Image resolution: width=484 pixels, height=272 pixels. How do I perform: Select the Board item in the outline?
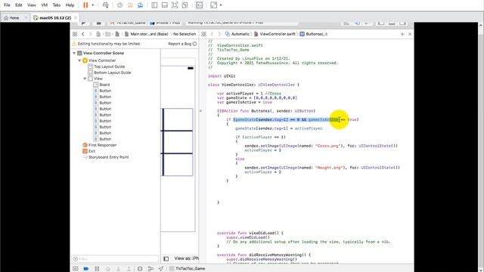[x=104, y=85]
